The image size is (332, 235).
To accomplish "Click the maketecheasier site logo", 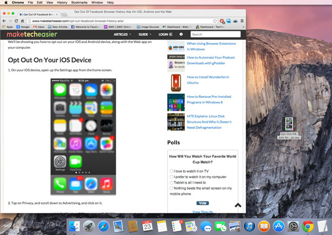I will (32, 34).
